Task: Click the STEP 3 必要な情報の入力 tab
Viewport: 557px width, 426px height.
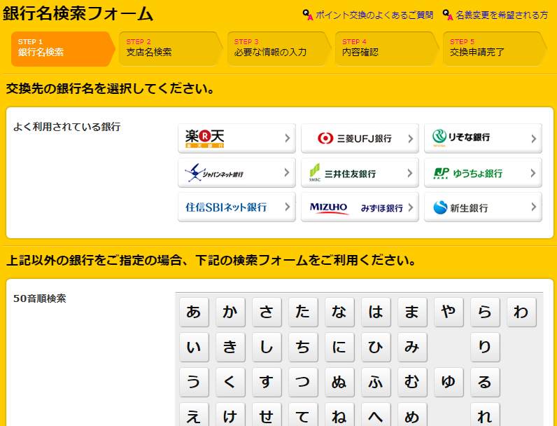Action: tap(279, 49)
